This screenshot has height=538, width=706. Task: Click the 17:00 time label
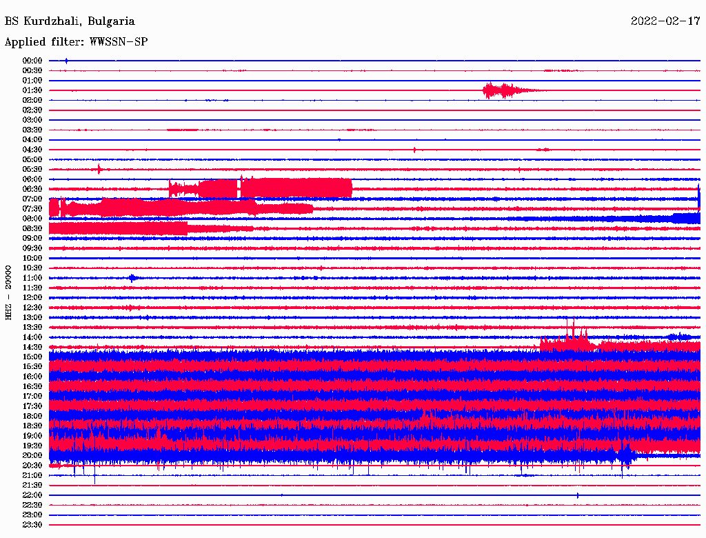[x=32, y=397]
